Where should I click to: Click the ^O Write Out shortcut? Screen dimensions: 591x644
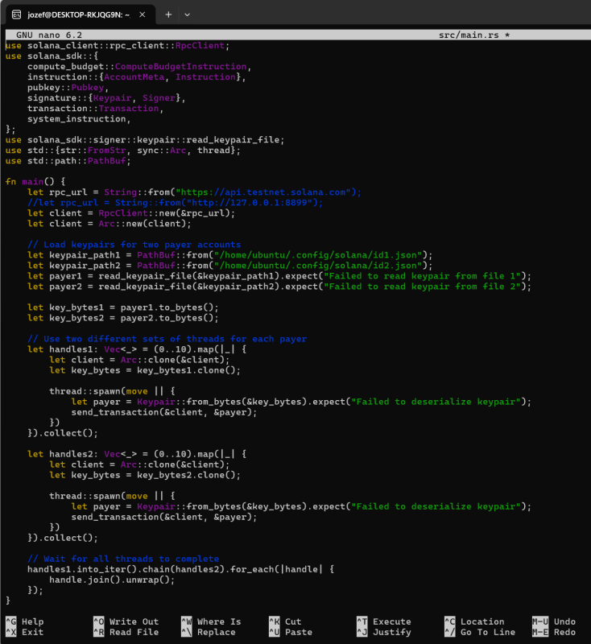point(126,621)
